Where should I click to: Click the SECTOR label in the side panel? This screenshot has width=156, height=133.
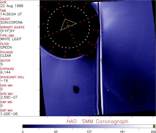pos(5,61)
